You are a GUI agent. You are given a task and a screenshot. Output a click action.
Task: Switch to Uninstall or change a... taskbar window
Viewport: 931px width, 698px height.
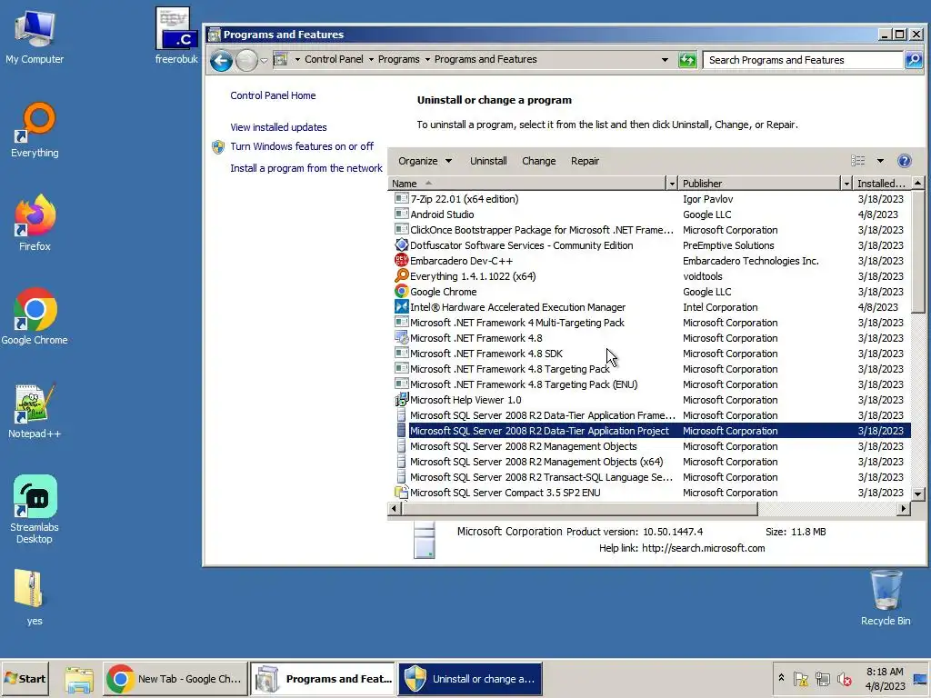469,679
